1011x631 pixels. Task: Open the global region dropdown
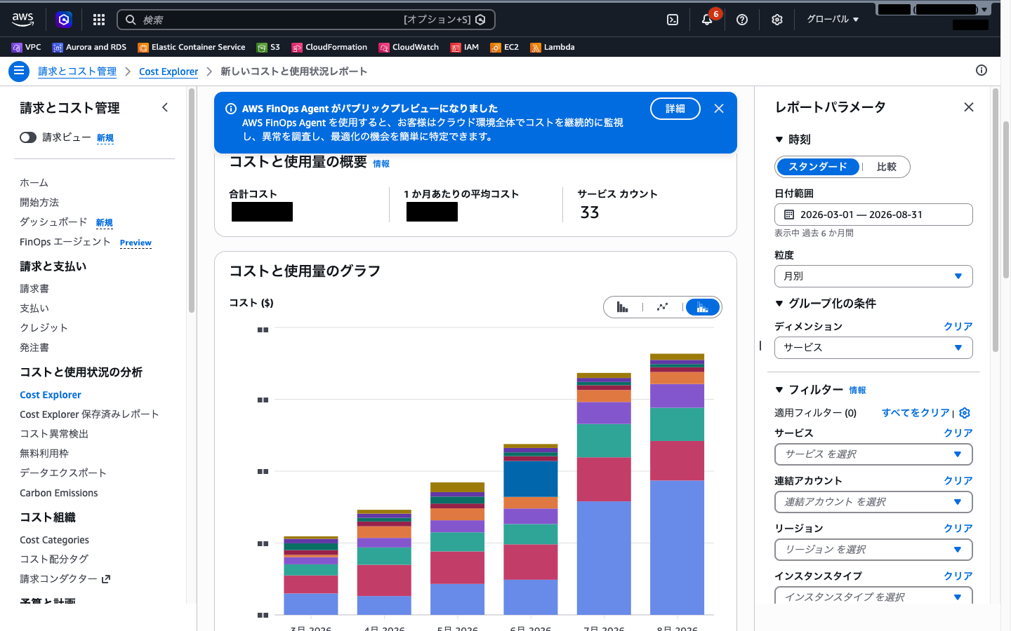pos(833,20)
